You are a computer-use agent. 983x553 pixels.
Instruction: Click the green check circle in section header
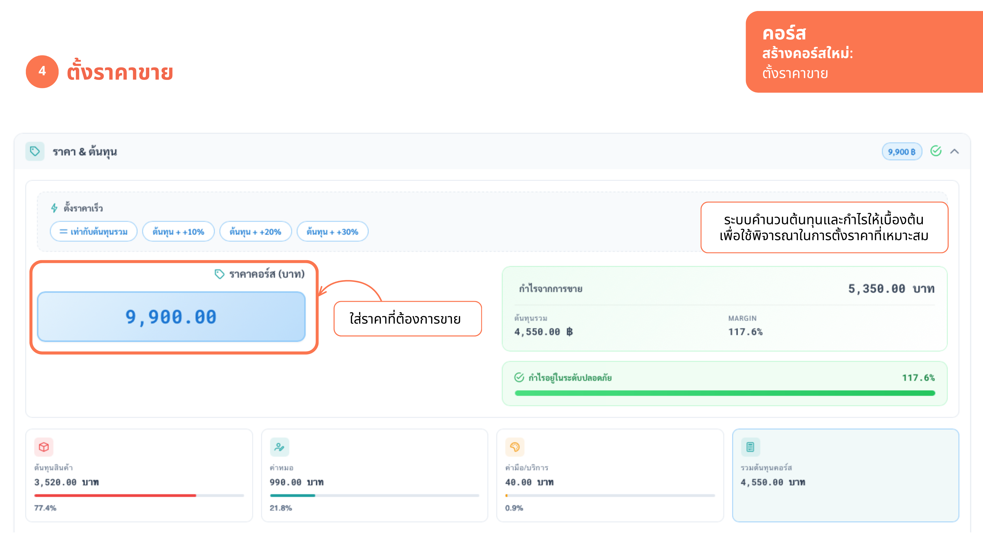coord(936,151)
